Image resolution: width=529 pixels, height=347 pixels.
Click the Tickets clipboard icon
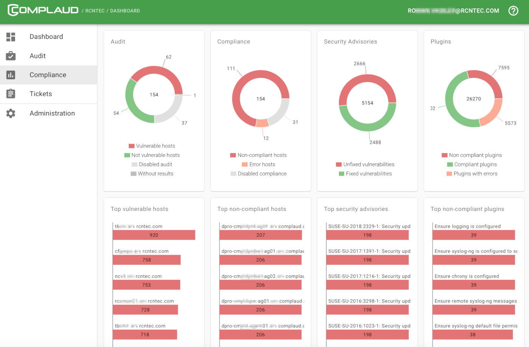pyautogui.click(x=11, y=94)
